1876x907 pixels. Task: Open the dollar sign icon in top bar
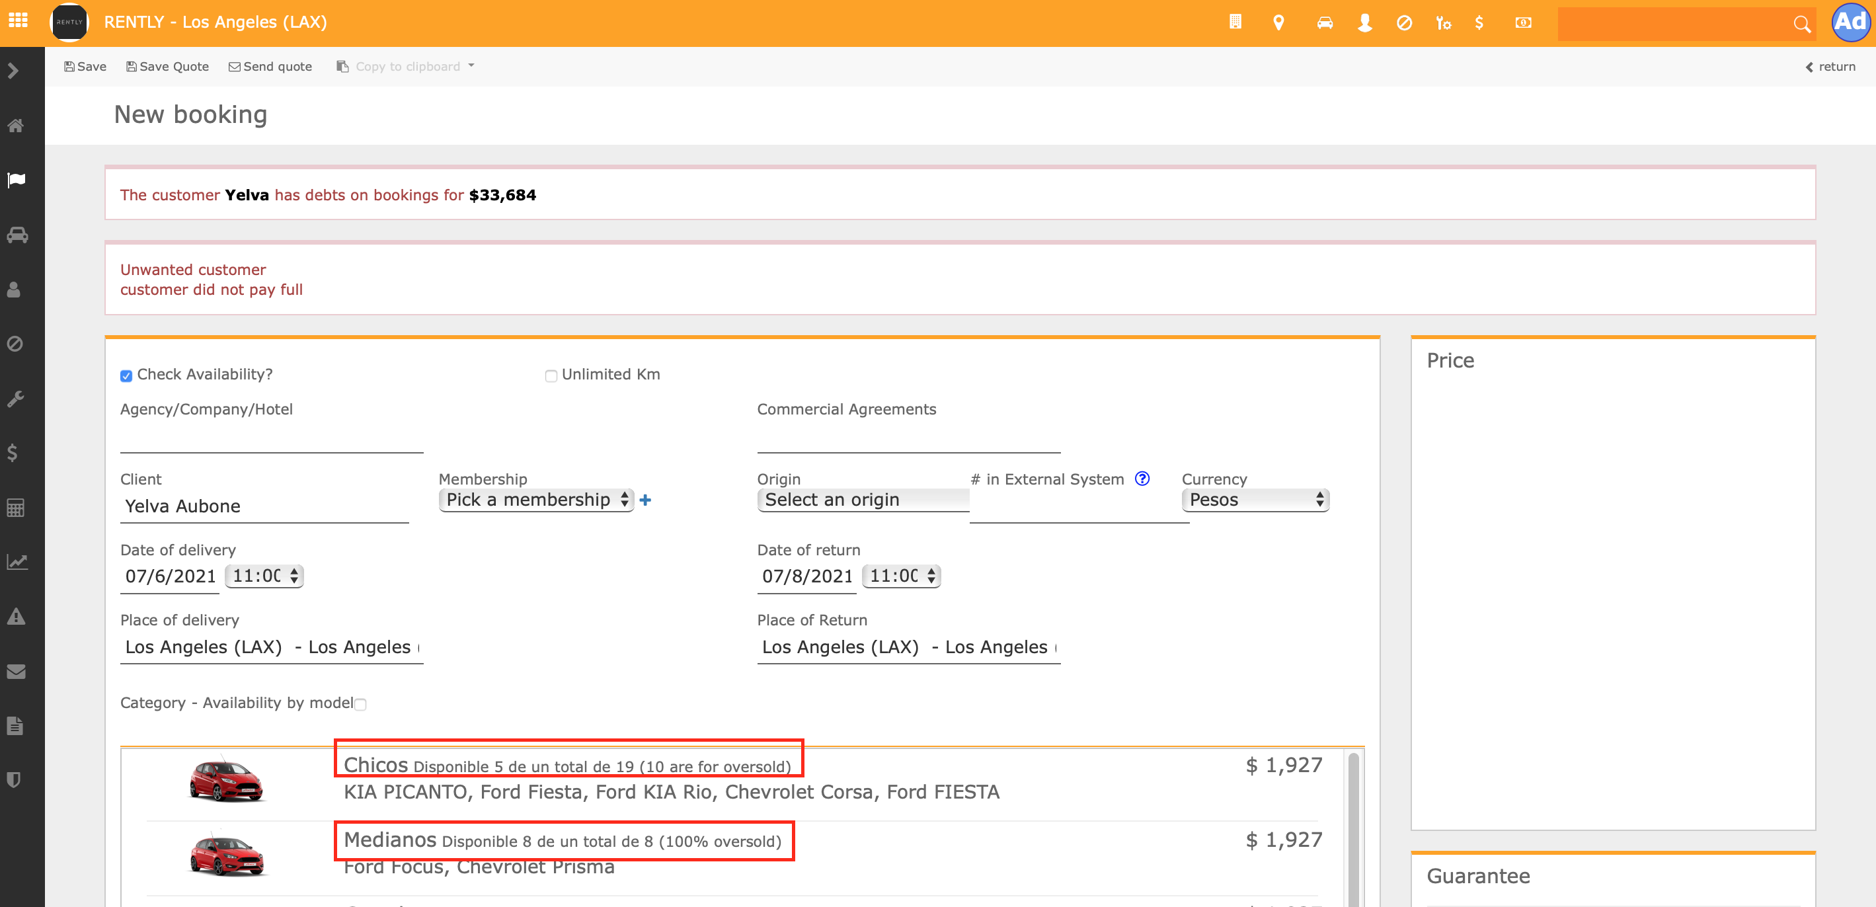tap(1479, 22)
